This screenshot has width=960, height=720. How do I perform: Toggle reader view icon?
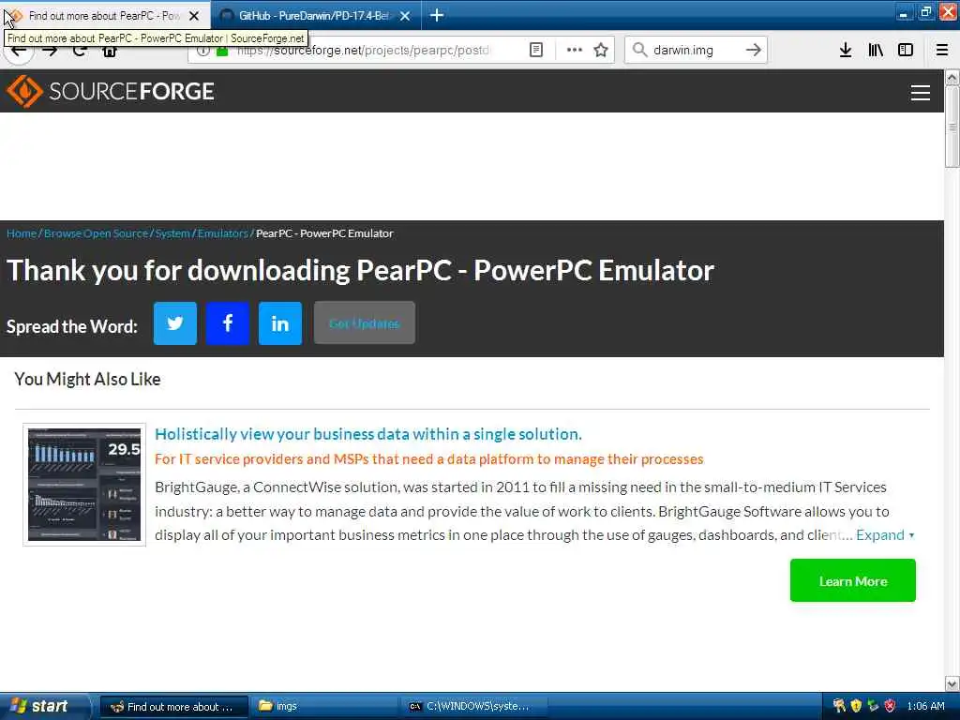(x=535, y=51)
